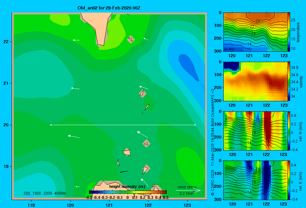Image resolution: width=306 pixels, height=208 pixels.
Task: Click the '300' depth label of salinity panel
Action: pos(218,101)
